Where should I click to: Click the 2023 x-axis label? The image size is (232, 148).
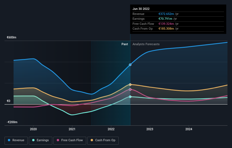[x=150, y=129]
